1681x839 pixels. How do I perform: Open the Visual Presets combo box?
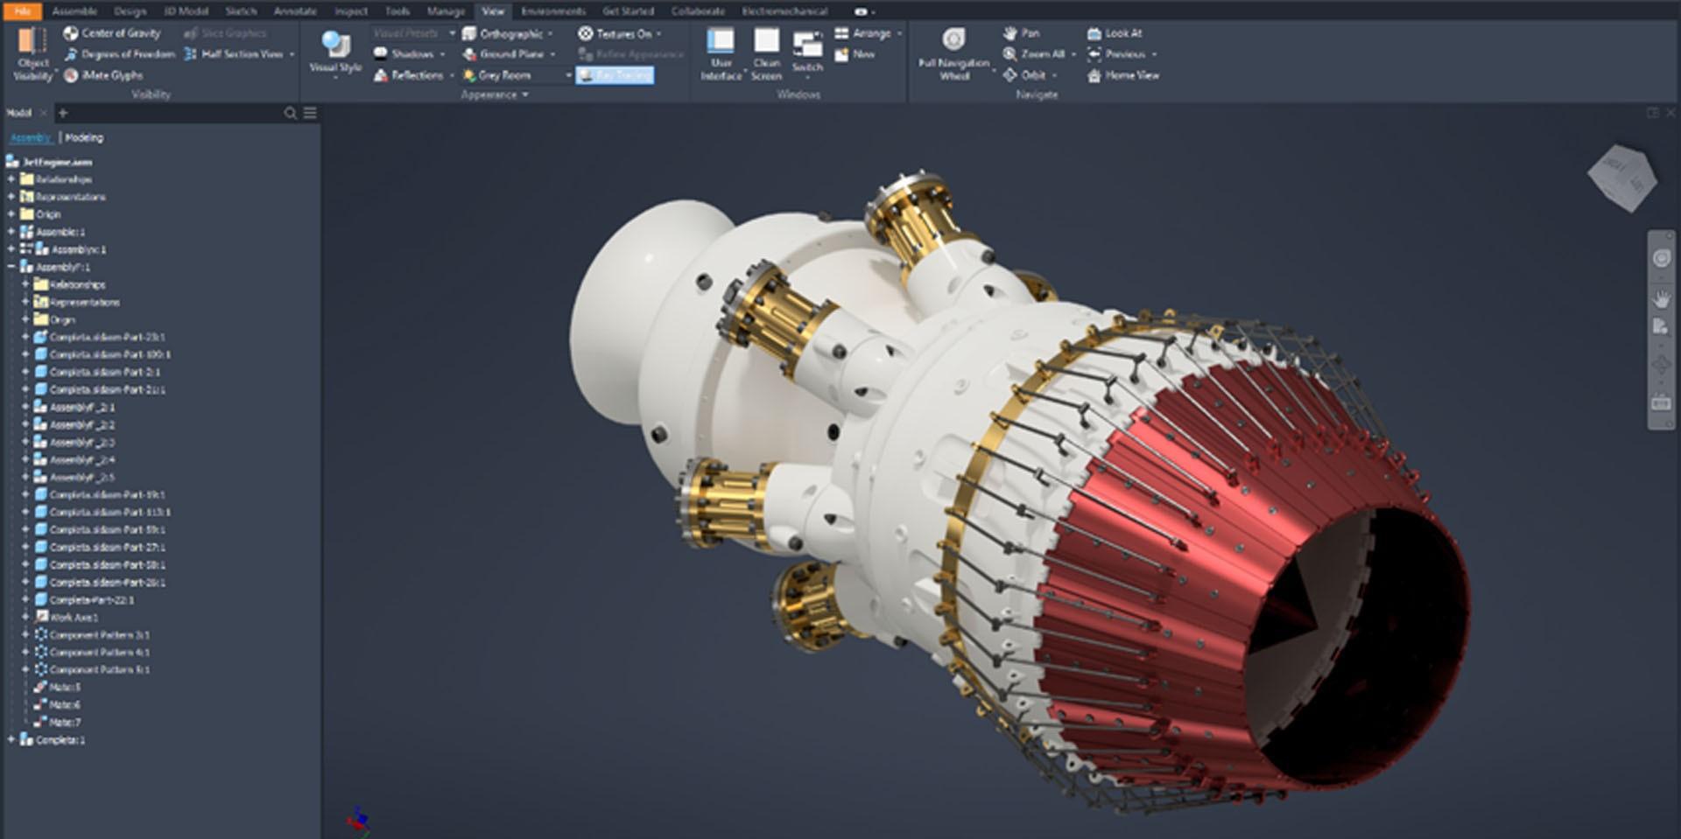[x=413, y=33]
